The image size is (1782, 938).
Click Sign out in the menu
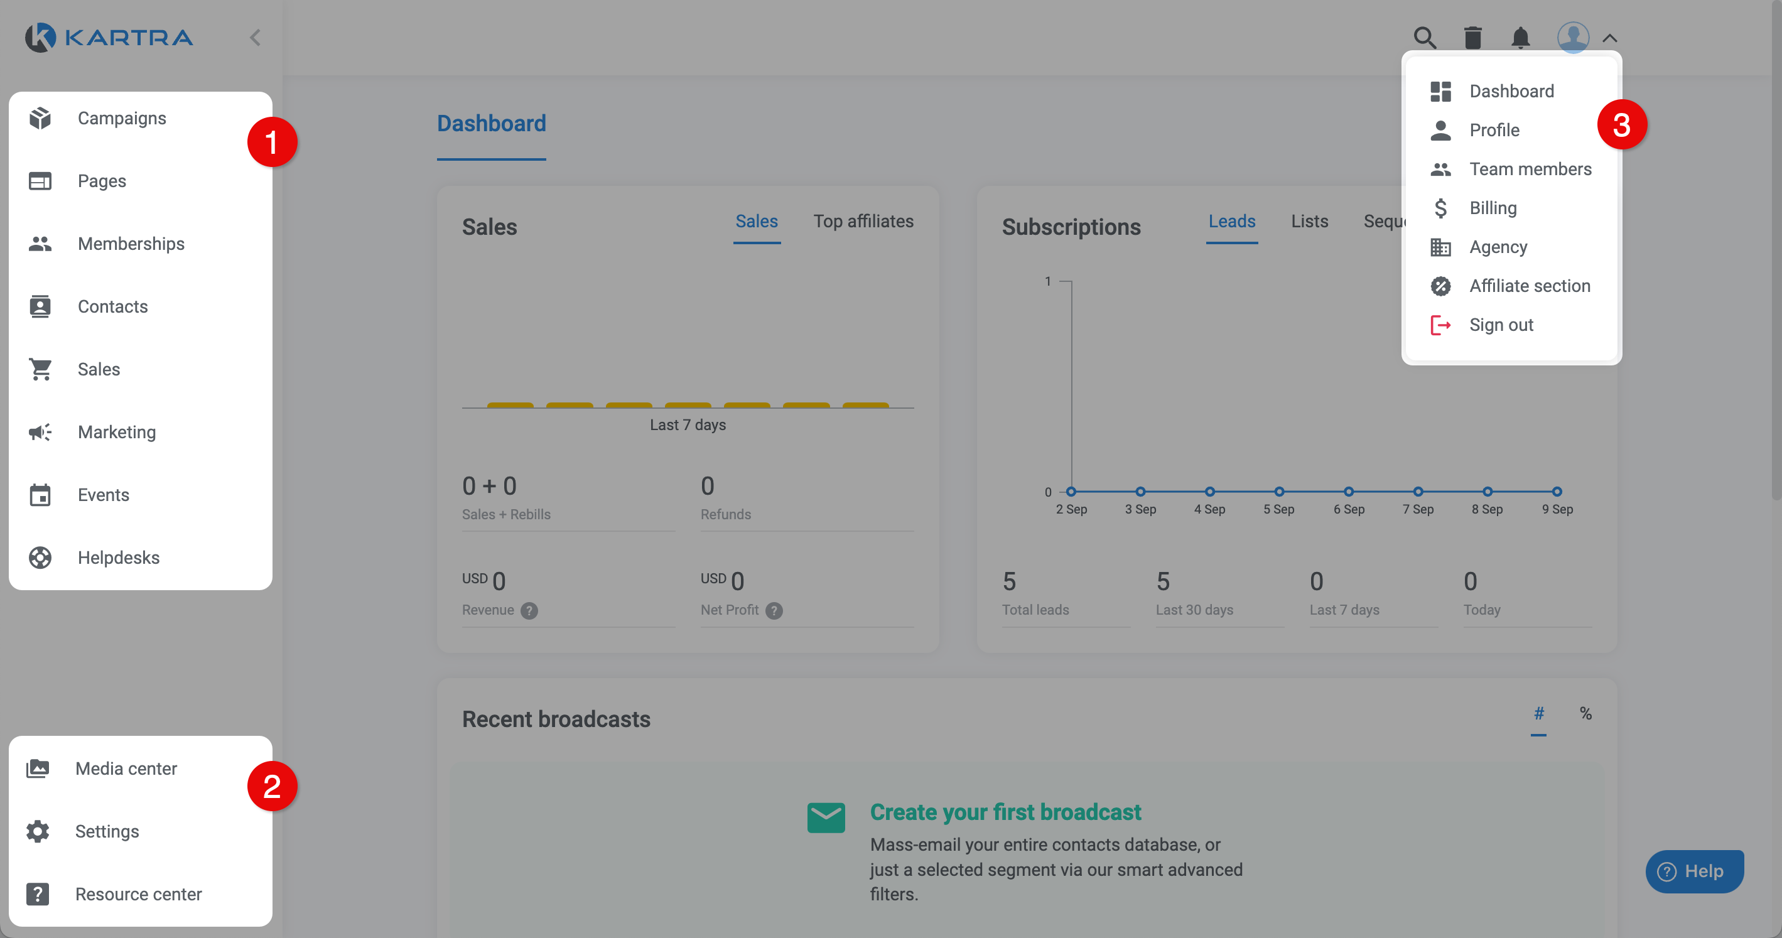click(x=1501, y=325)
